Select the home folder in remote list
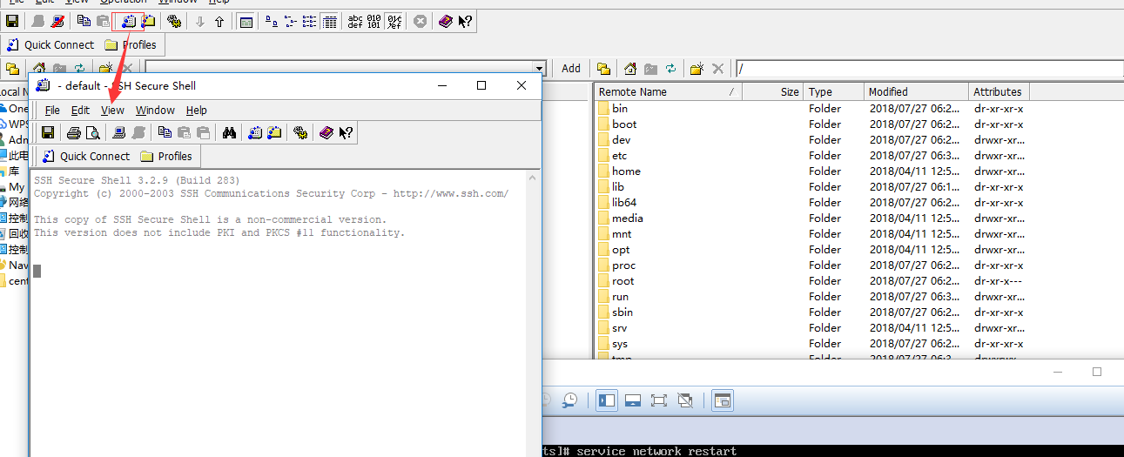The width and height of the screenshot is (1124, 457). [620, 171]
